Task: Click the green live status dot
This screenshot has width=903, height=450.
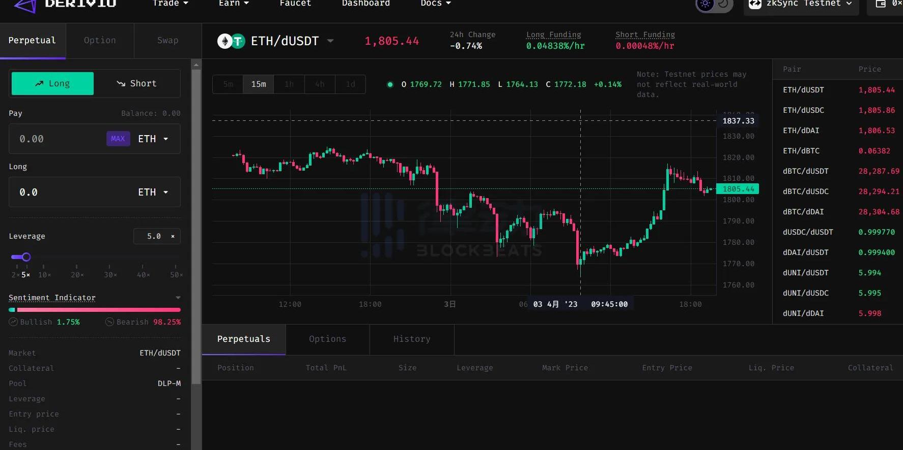Action: tap(390, 85)
